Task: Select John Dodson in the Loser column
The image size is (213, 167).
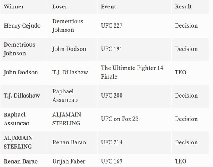Action: coord(69,49)
